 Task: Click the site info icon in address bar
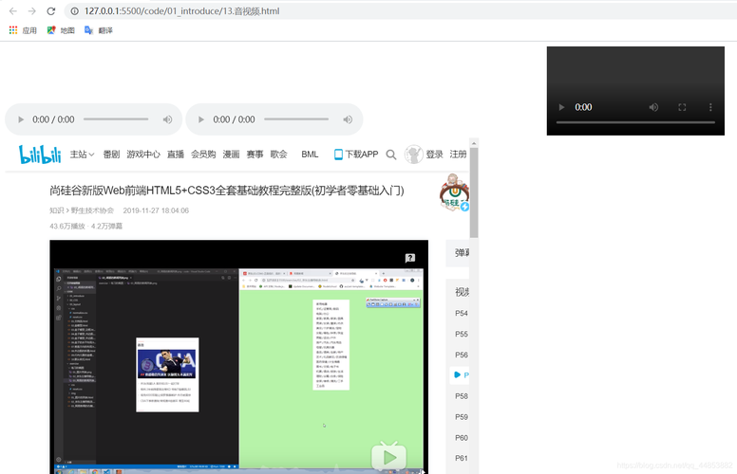coord(74,10)
